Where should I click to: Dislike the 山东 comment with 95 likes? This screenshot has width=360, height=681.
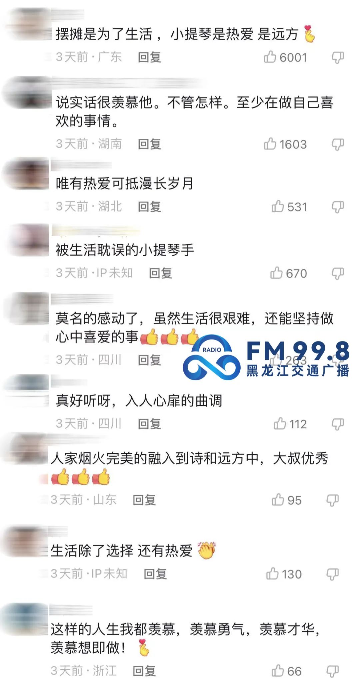[332, 500]
